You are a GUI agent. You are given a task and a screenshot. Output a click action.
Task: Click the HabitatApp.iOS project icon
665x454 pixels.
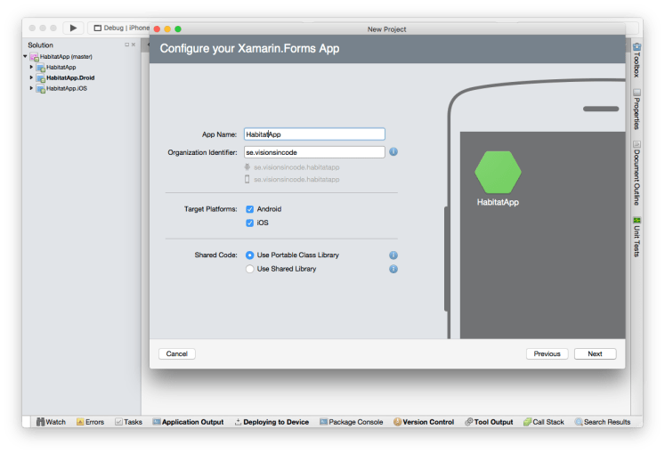(x=41, y=89)
